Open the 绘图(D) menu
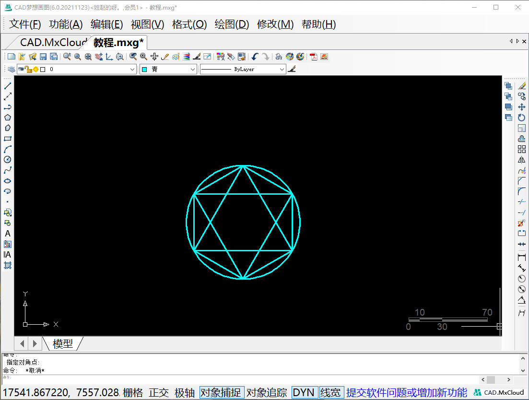 point(232,24)
